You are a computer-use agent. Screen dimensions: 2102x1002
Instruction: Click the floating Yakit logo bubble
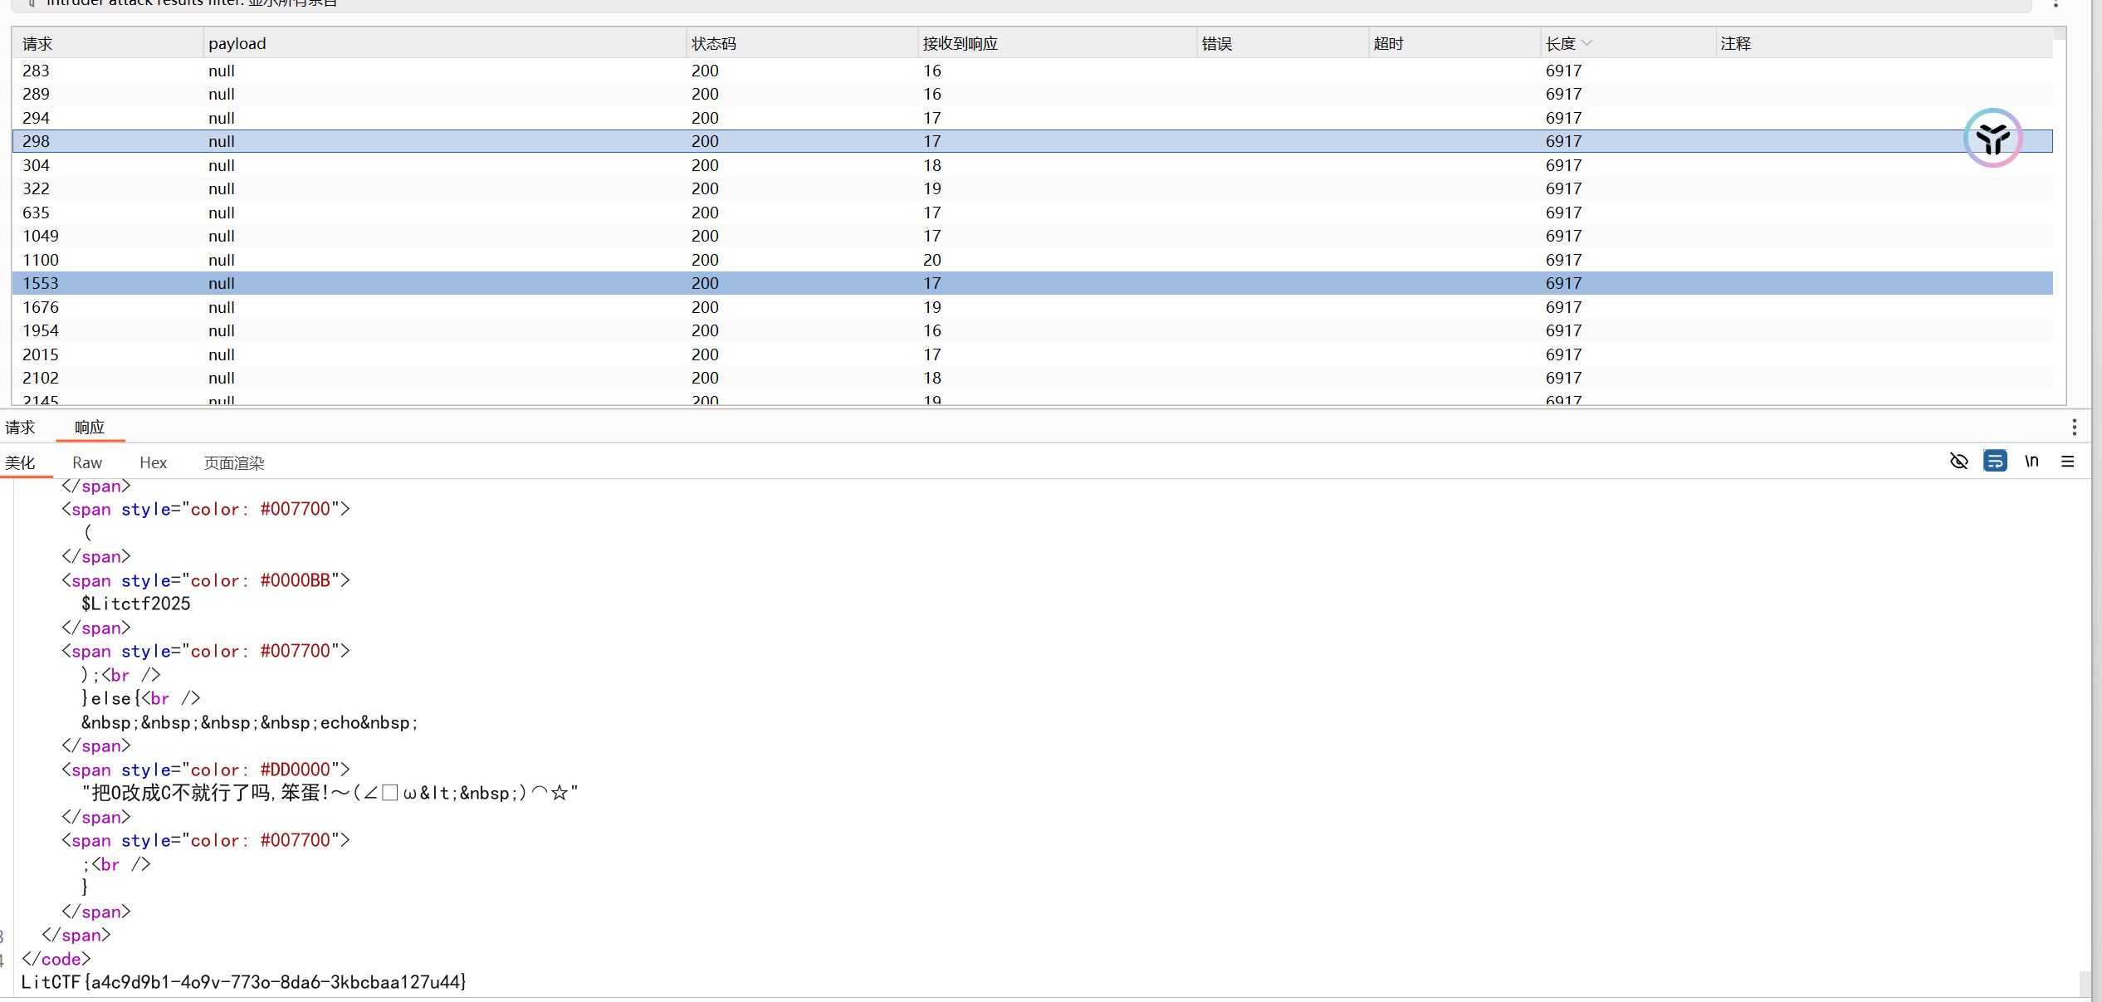pos(1992,138)
